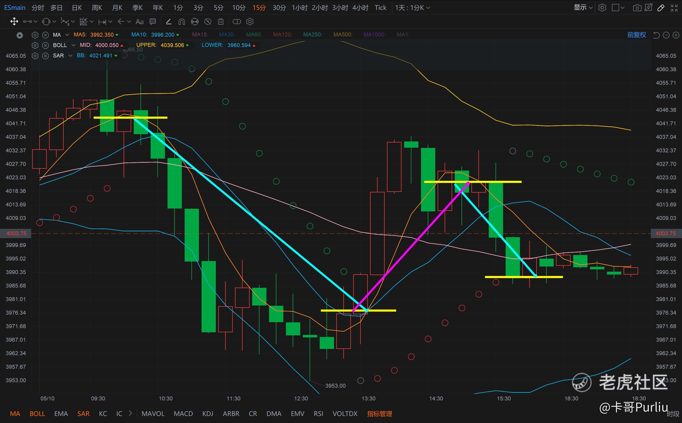The height and width of the screenshot is (423, 682).
Task: Remove the MA indicator from chart
Action: [x=45, y=35]
